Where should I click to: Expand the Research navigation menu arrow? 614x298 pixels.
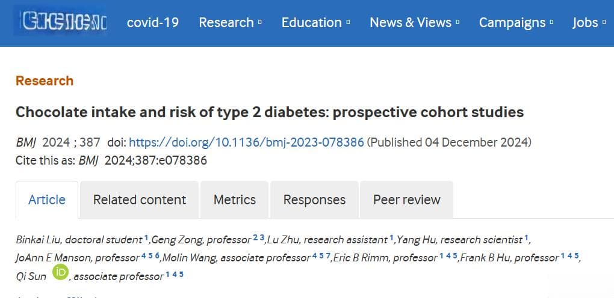pos(260,23)
